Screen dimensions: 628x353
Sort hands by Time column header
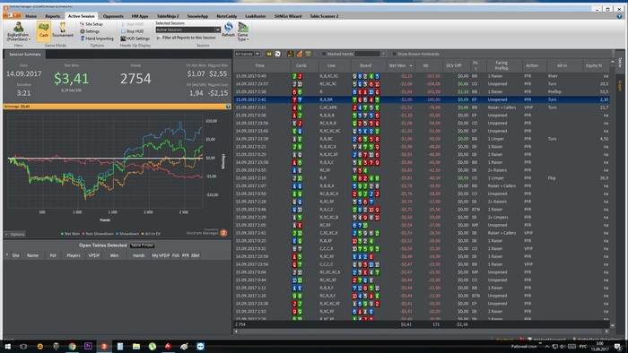click(x=260, y=65)
